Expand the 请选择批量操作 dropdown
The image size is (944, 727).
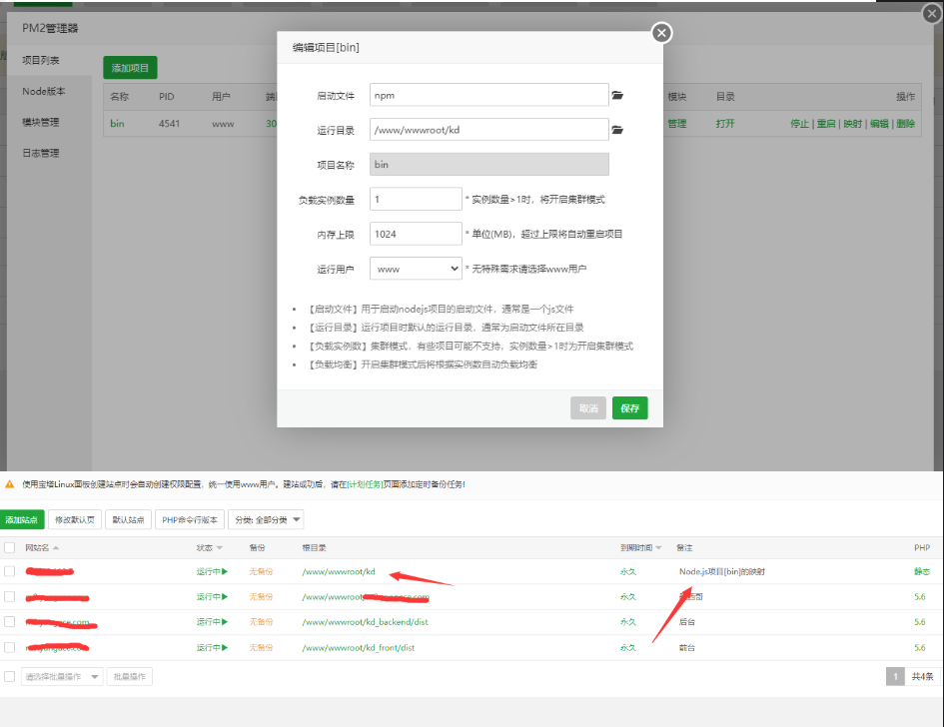pos(63,677)
